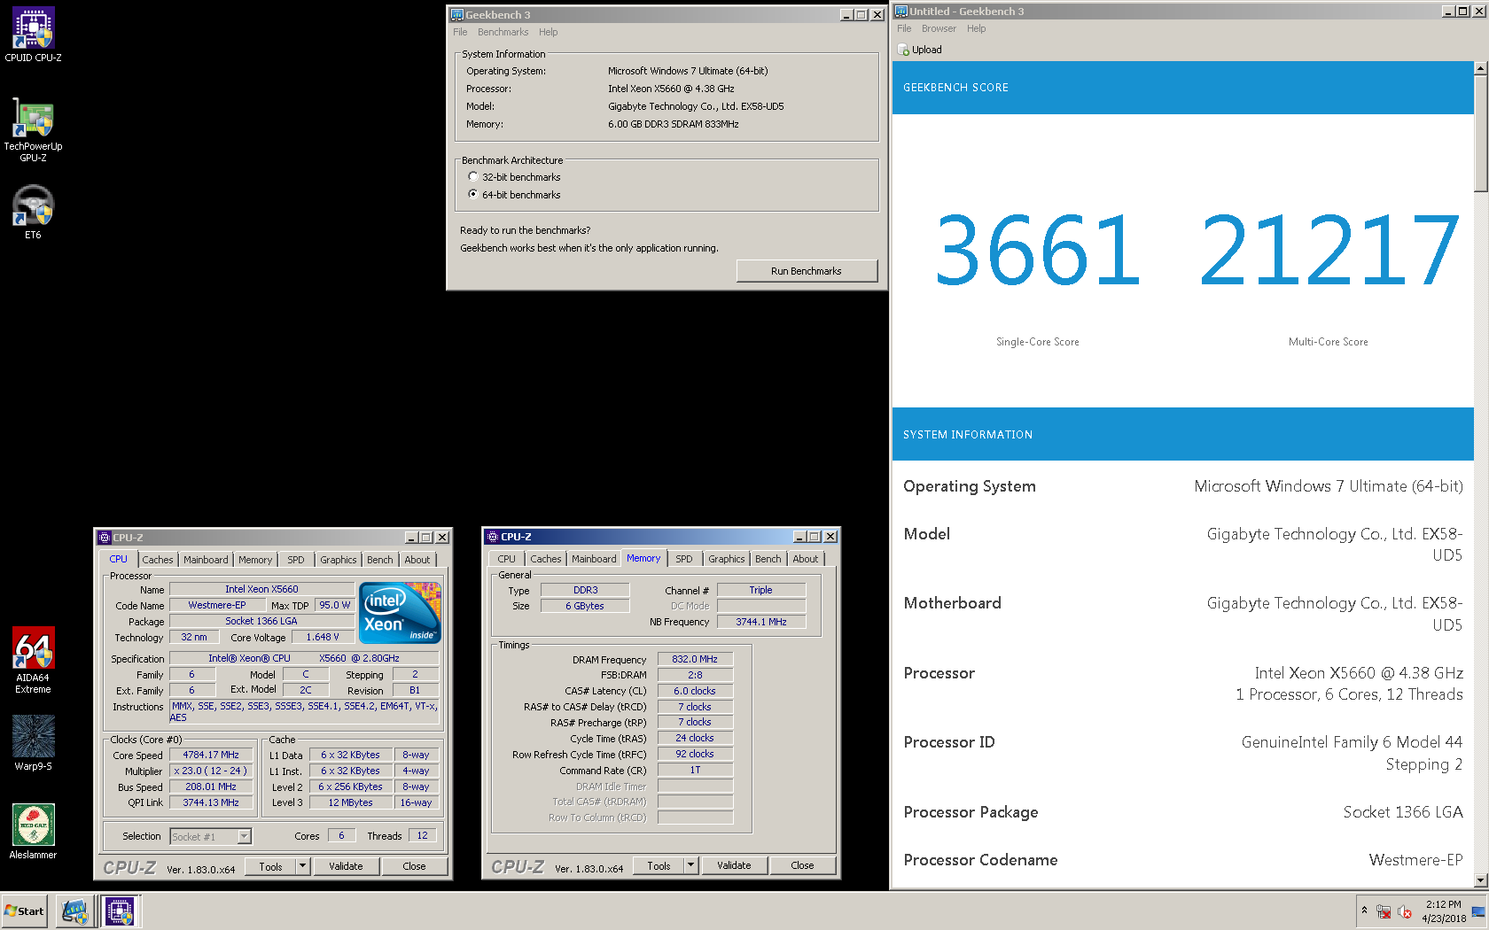This screenshot has height=930, width=1489.
Task: Open the Help menu in the results window
Action: [977, 28]
